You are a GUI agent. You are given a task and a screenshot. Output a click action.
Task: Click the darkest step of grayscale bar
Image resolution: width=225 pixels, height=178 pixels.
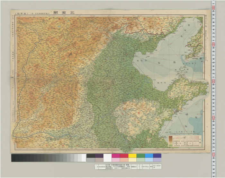coord(14,158)
